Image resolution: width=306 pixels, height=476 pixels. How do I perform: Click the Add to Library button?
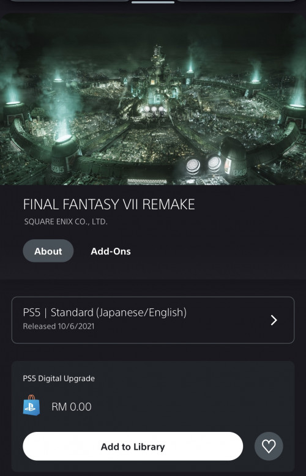133,446
